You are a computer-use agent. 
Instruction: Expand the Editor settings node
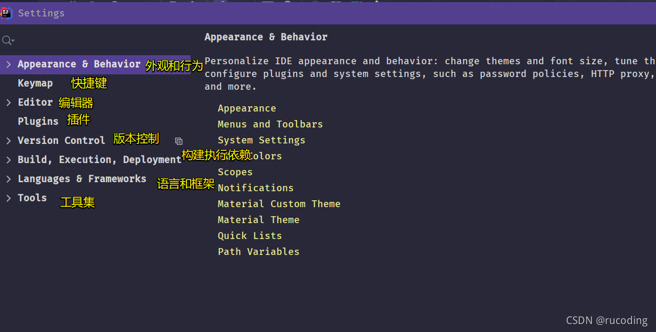point(9,103)
